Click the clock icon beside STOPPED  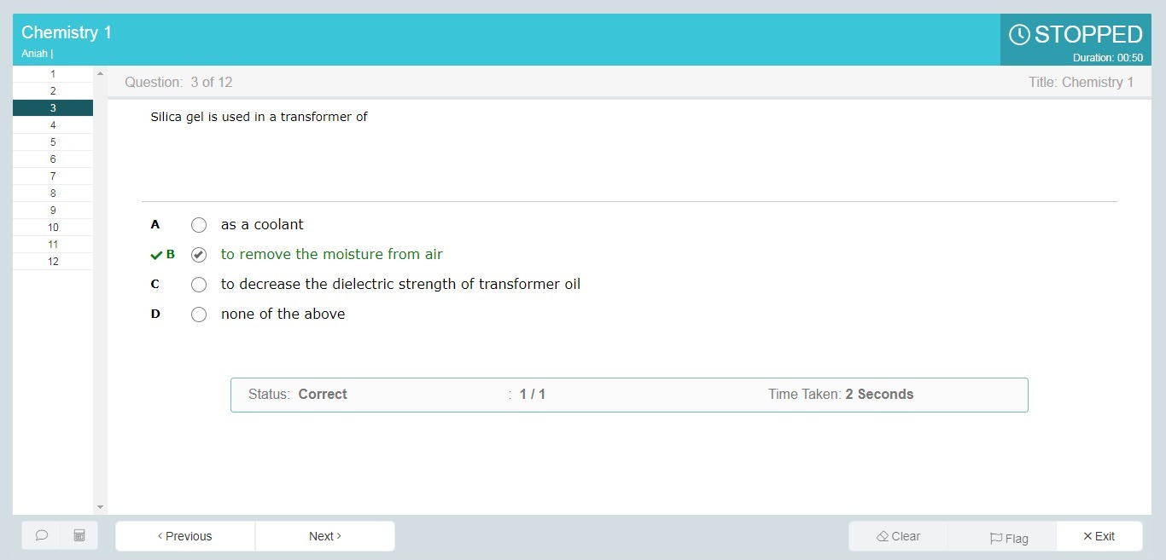pos(1019,35)
